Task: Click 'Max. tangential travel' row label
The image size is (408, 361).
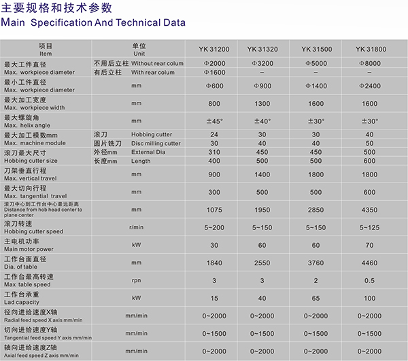Action: pyautogui.click(x=35, y=196)
